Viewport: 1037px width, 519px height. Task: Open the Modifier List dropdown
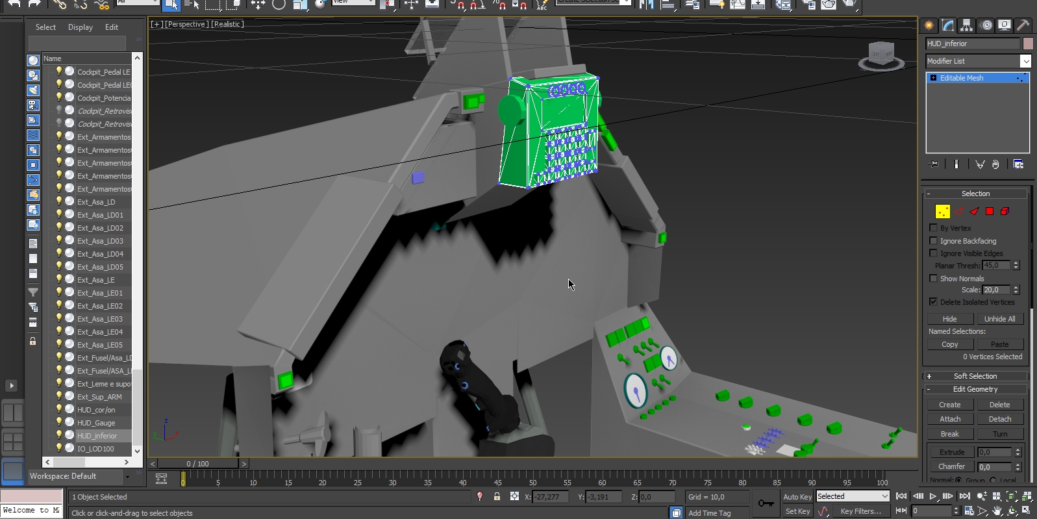pos(1025,61)
